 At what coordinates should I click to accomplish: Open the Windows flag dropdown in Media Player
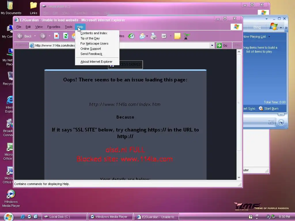[x=281, y=28]
